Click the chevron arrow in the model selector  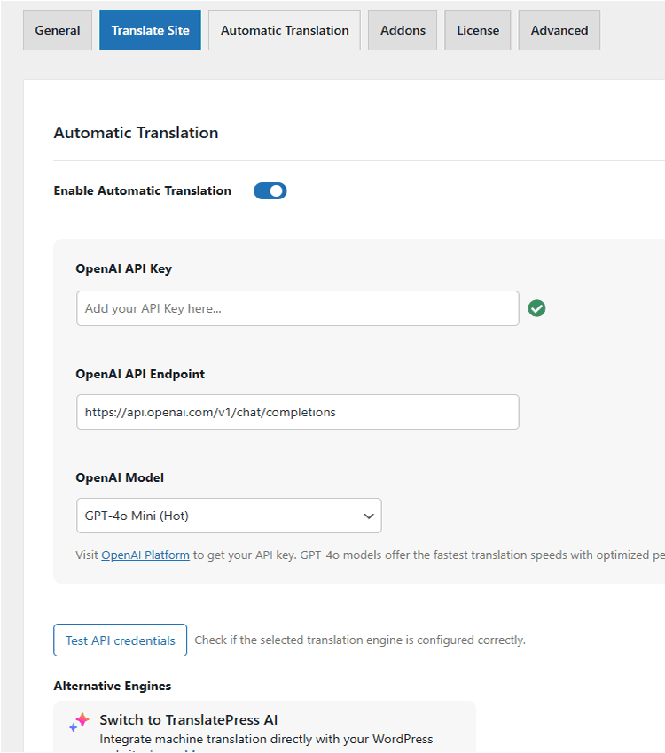tap(369, 516)
